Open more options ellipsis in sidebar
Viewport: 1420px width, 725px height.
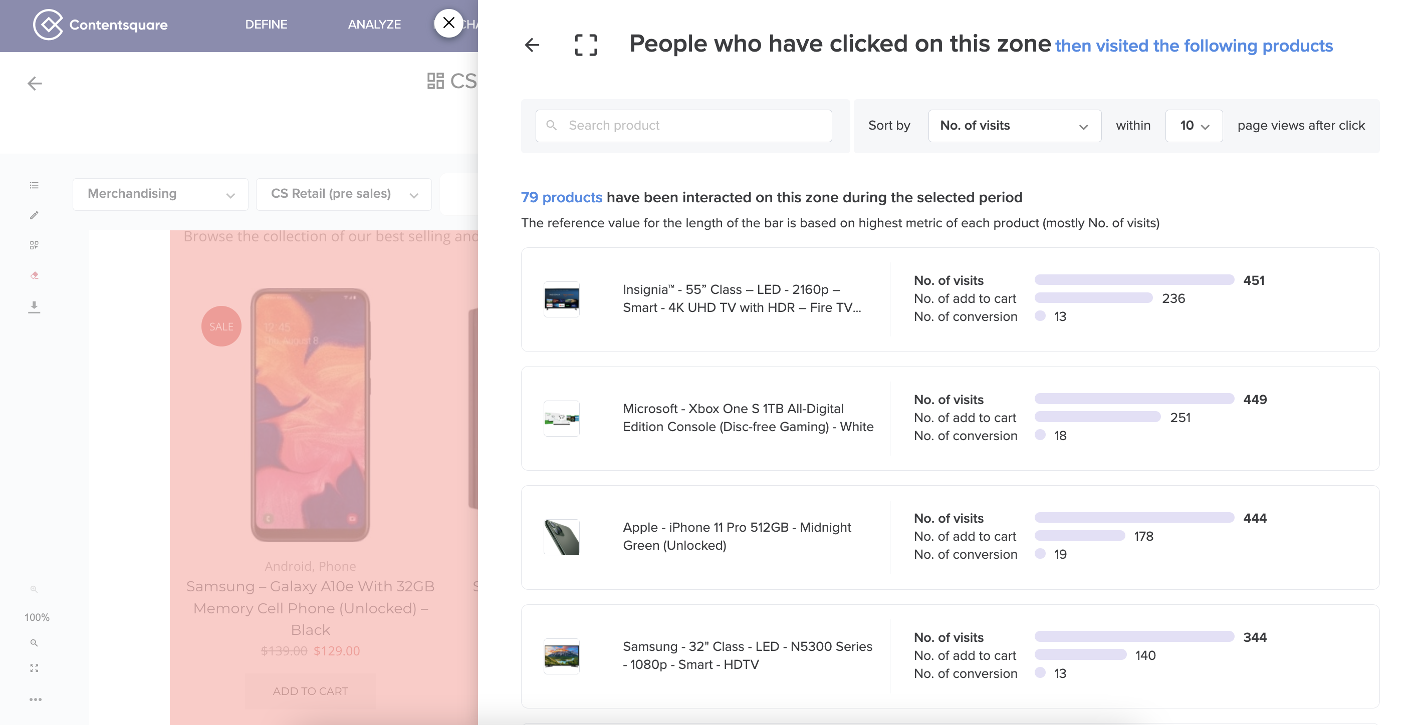coord(35,699)
